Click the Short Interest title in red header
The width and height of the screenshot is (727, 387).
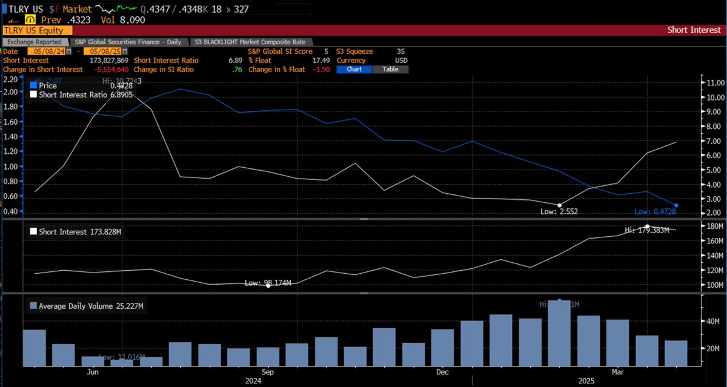694,30
